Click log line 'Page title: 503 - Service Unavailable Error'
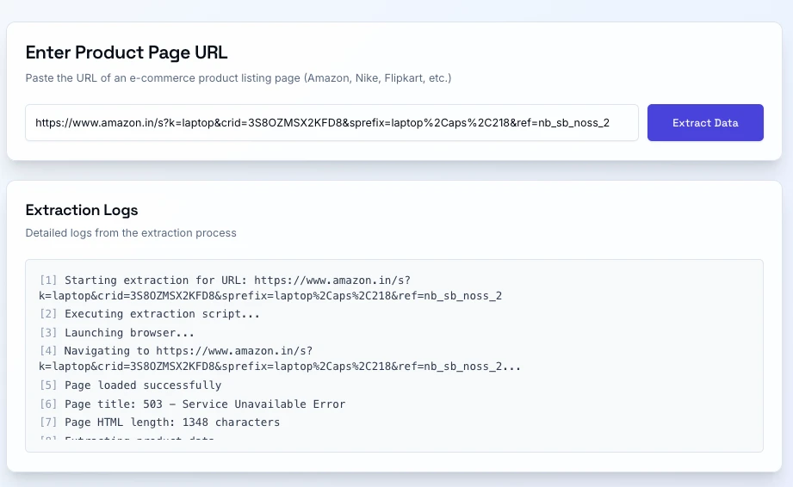The height and width of the screenshot is (487, 793). click(x=192, y=404)
